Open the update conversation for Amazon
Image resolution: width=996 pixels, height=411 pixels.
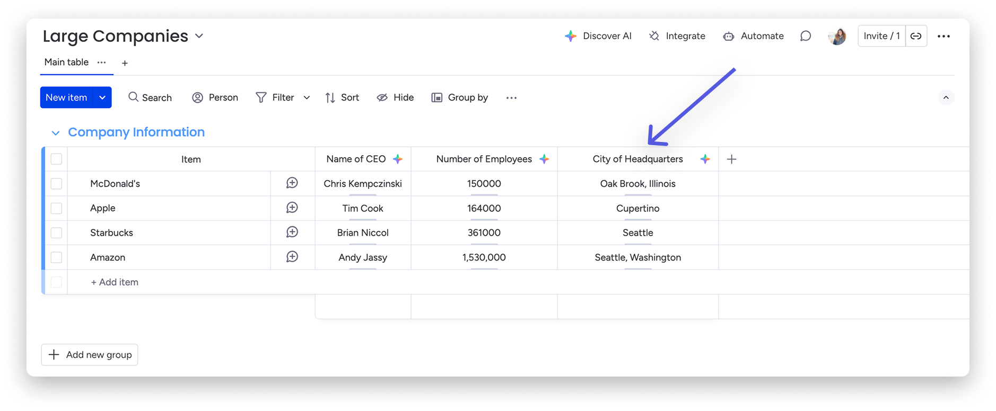pos(292,257)
